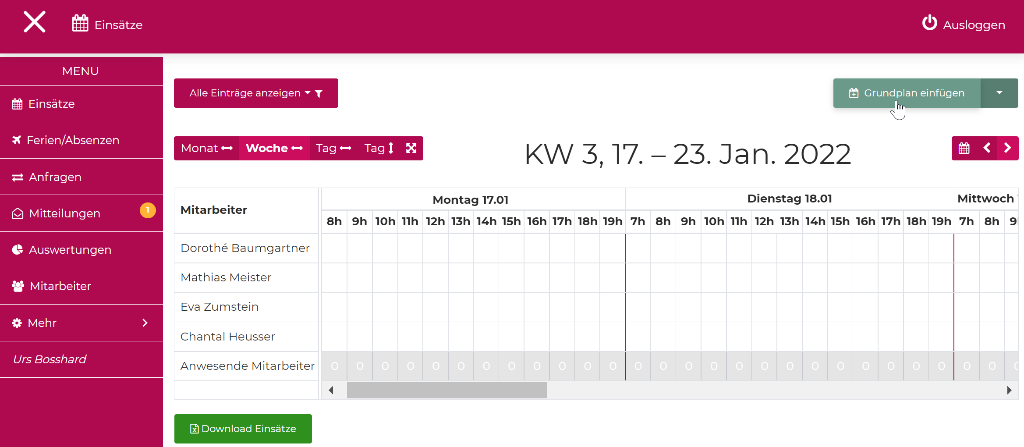
Task: Open the Alle Einträge anzeigen filter dropdown
Action: pos(256,93)
